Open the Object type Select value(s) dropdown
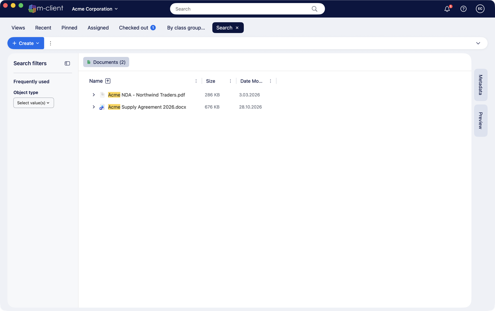The width and height of the screenshot is (495, 311). (x=34, y=103)
